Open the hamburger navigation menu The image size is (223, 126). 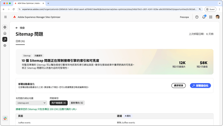[x=5, y=17]
